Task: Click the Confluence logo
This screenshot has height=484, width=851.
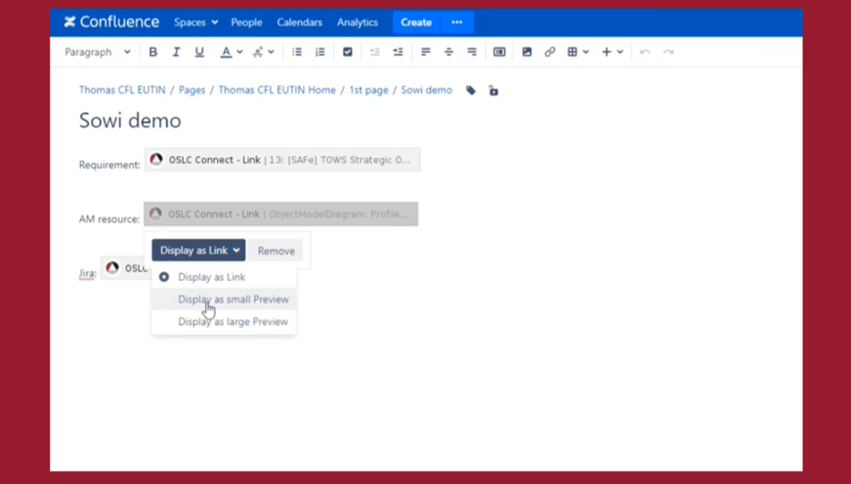Action: coord(111,22)
